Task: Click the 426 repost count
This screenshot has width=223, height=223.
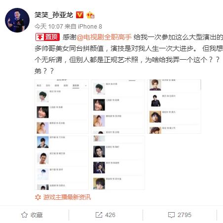Action: tap(110, 215)
